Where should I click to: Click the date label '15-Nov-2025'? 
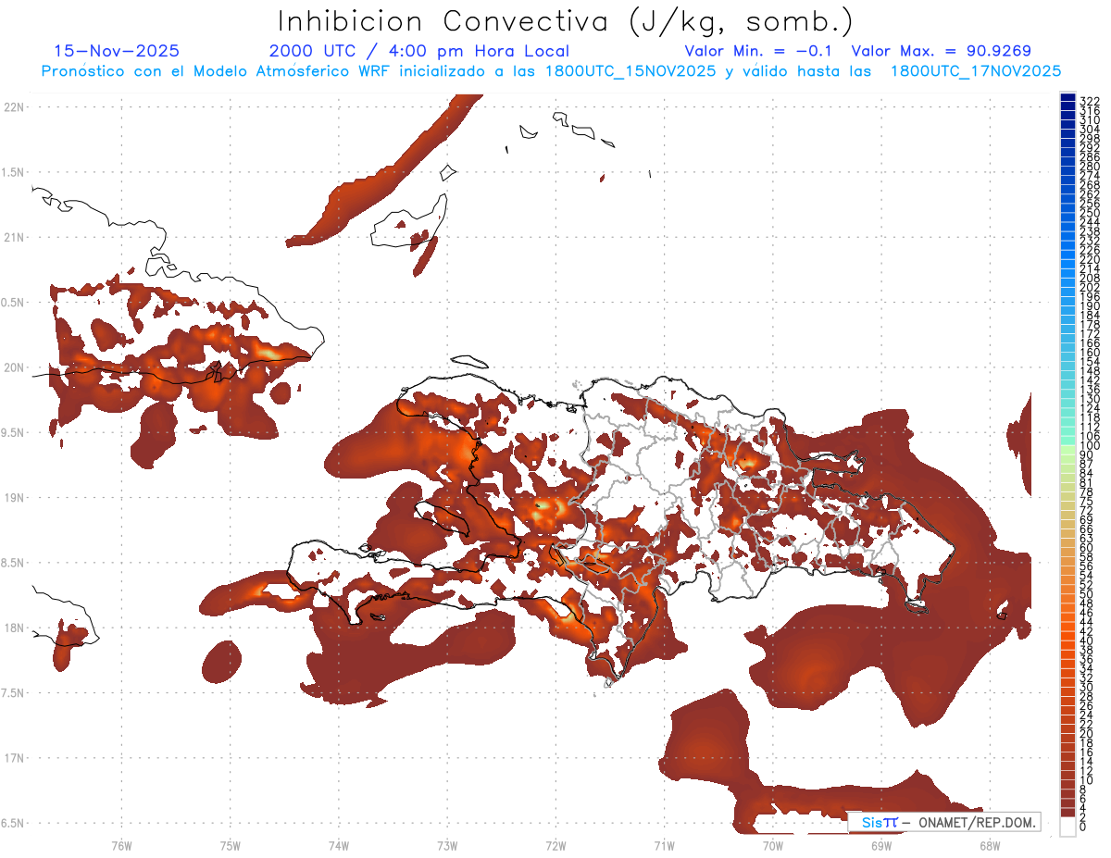[x=117, y=51]
